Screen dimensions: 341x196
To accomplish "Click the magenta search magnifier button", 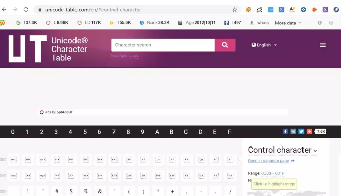I will click(x=225, y=45).
